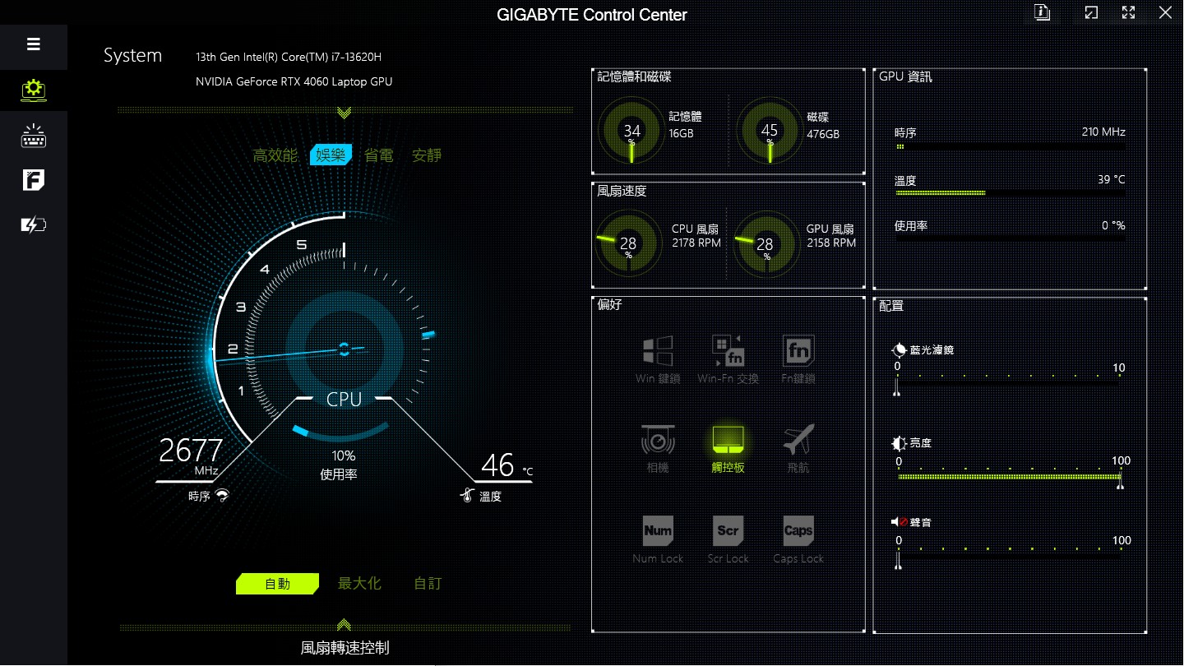The height and width of the screenshot is (666, 1184).
Task: Toggle 飛航 airplane mode
Action: pos(798,449)
